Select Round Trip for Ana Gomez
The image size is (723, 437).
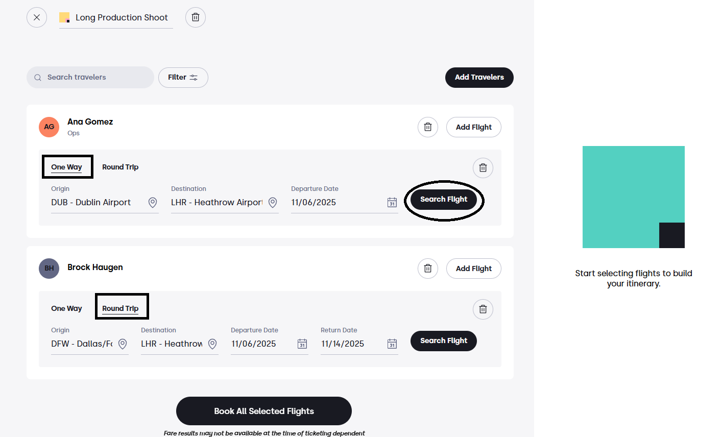pyautogui.click(x=120, y=167)
